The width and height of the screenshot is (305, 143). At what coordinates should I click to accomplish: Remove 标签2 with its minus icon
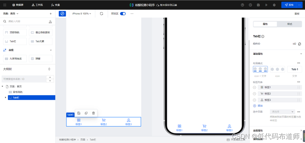click(x=255, y=94)
